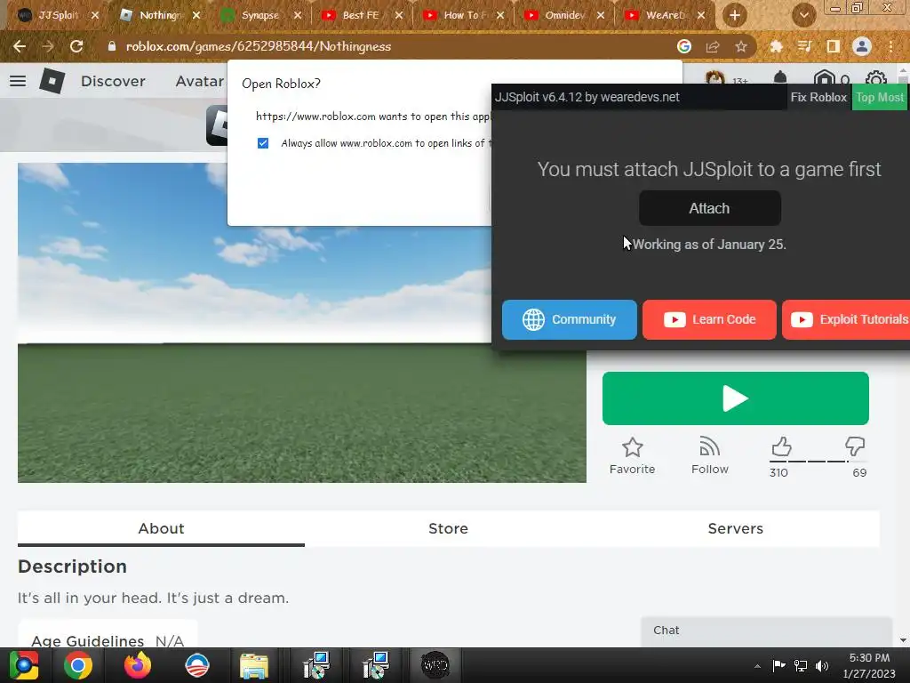Screen dimensions: 910x683
Task: Click the green Play button
Action: click(735, 398)
